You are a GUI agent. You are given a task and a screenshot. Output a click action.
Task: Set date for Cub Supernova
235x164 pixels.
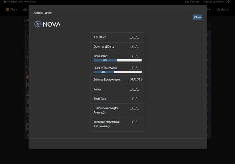pos(134,108)
